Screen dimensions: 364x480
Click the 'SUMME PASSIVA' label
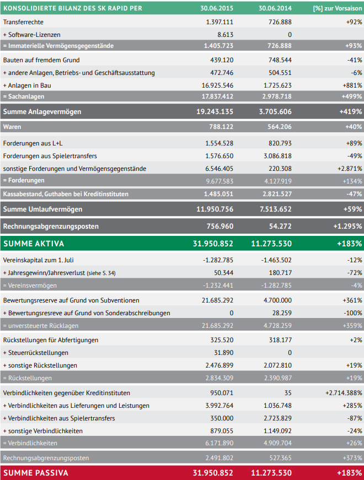coord(35,473)
